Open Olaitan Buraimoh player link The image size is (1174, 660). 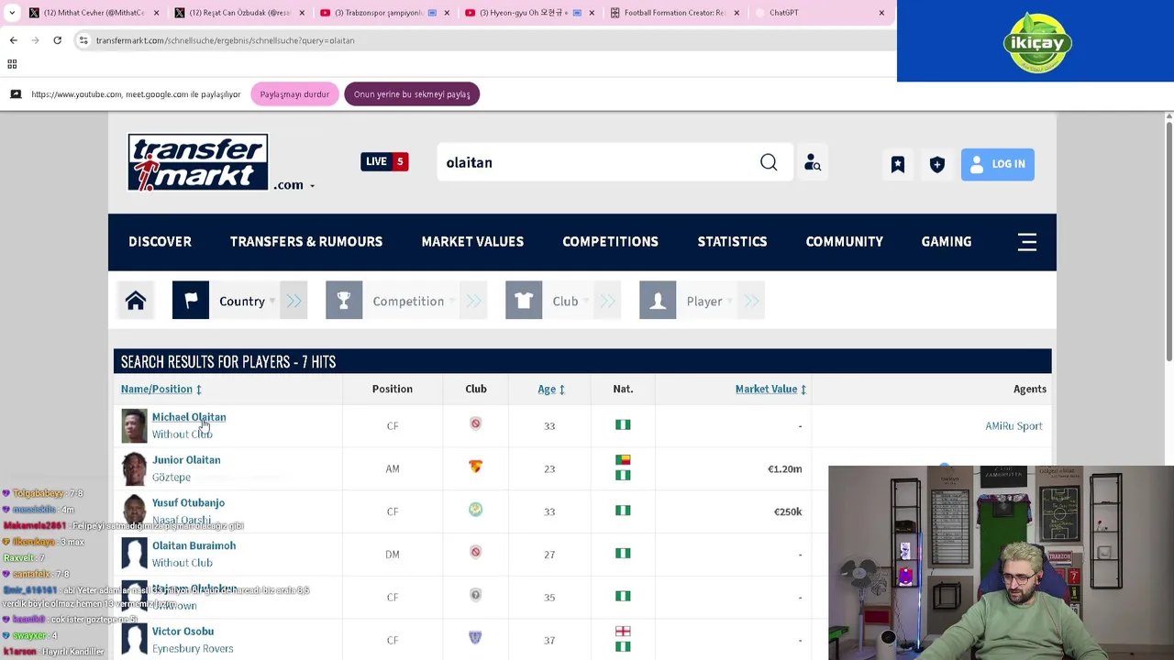pos(194,546)
